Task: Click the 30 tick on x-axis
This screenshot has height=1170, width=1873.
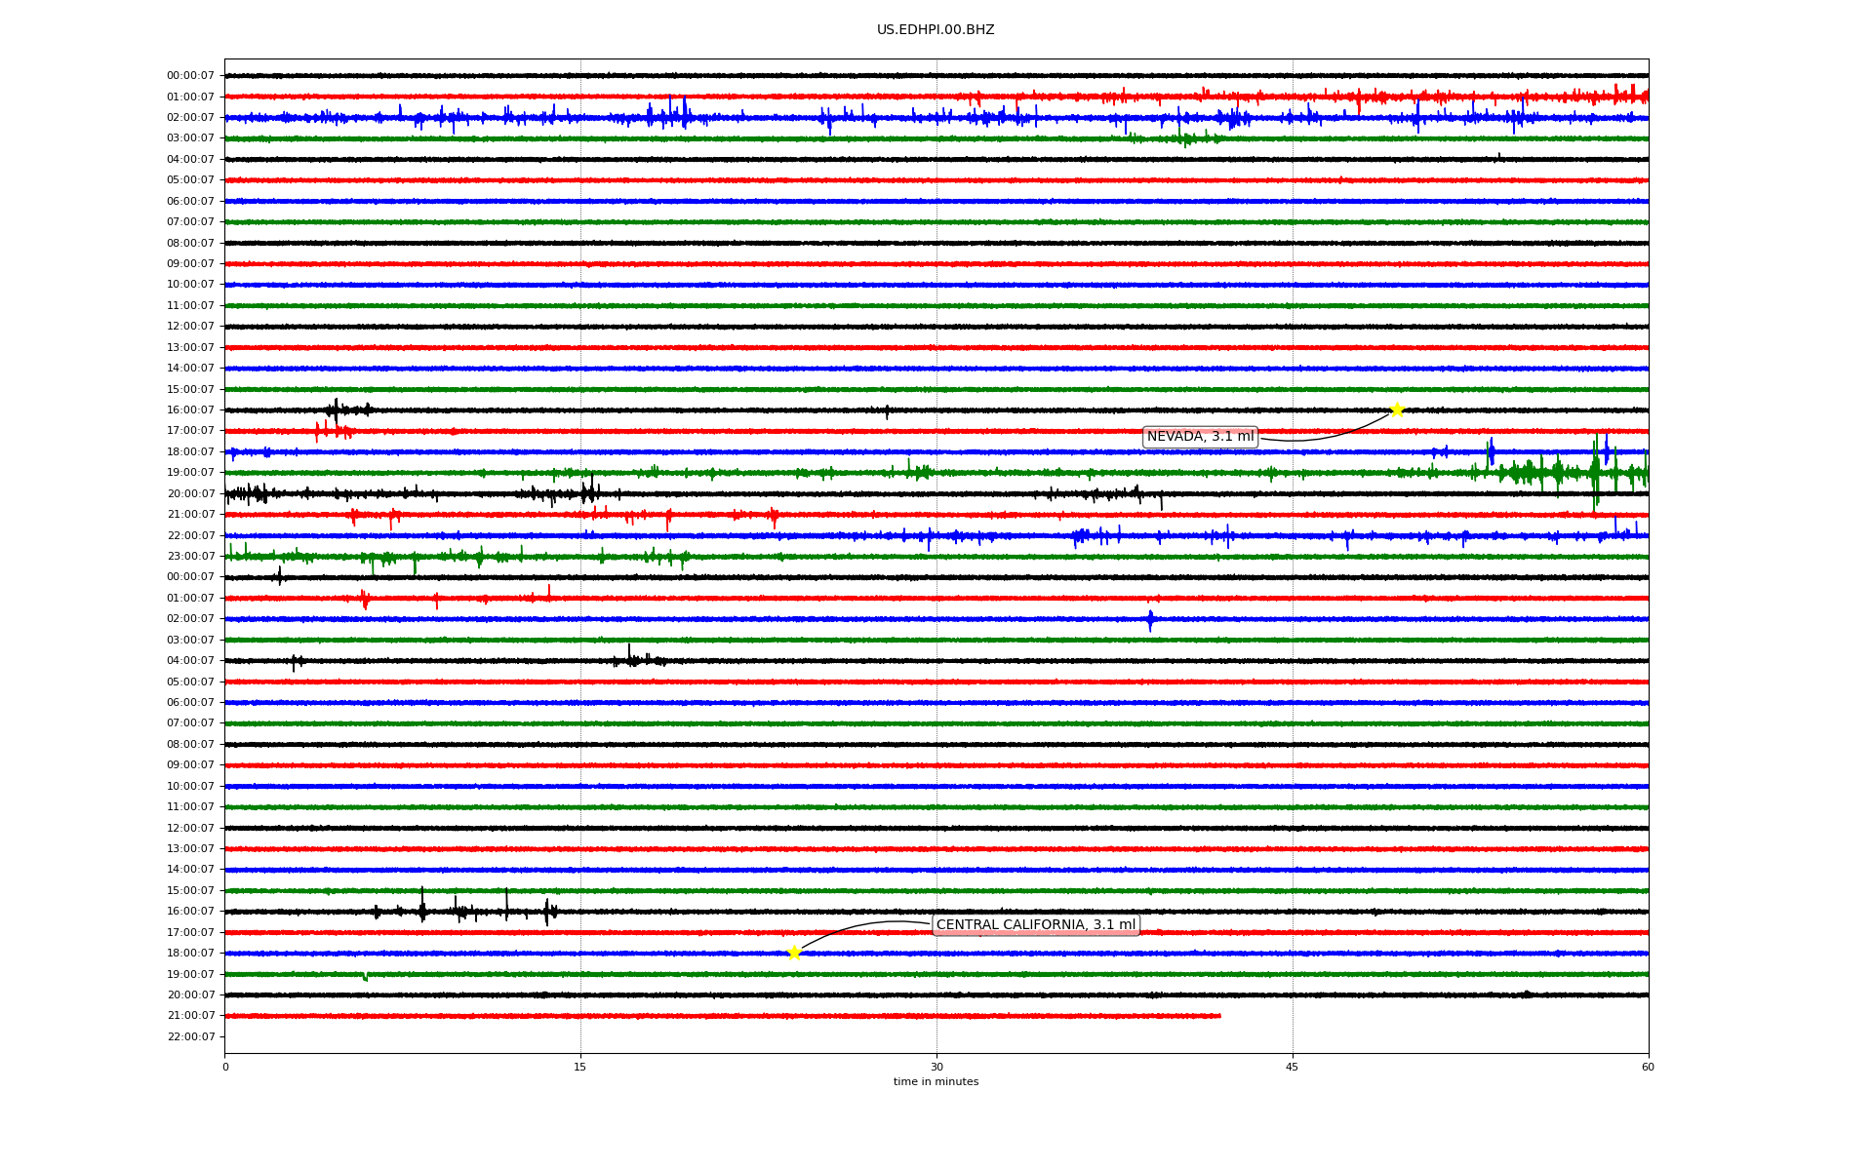Action: 936,1067
